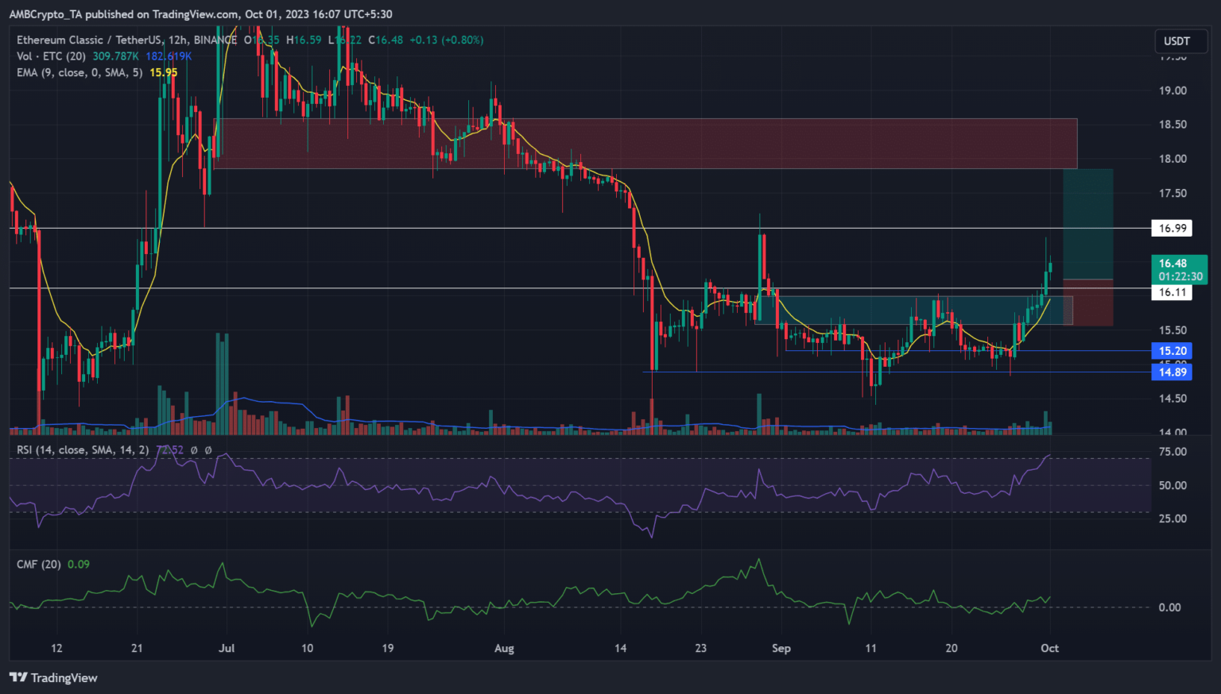Select the Vol · ETC (20) indicator legend
The width and height of the screenshot is (1221, 694).
point(52,56)
